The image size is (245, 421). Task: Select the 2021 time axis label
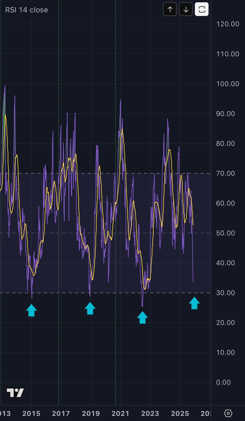[x=120, y=413]
